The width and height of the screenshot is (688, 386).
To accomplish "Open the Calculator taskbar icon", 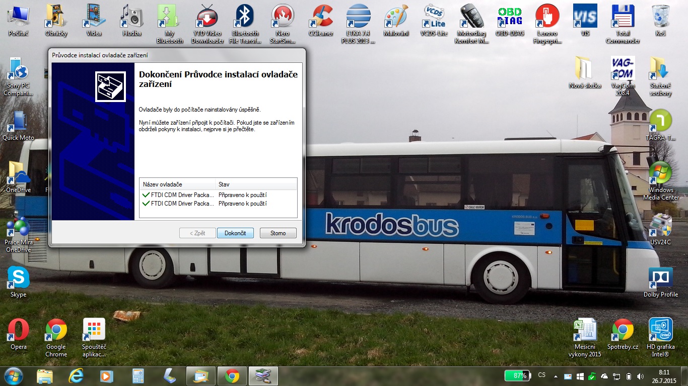I will coord(138,376).
